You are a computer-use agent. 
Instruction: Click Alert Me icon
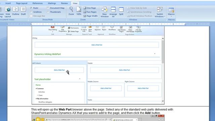[x=90, y=29]
